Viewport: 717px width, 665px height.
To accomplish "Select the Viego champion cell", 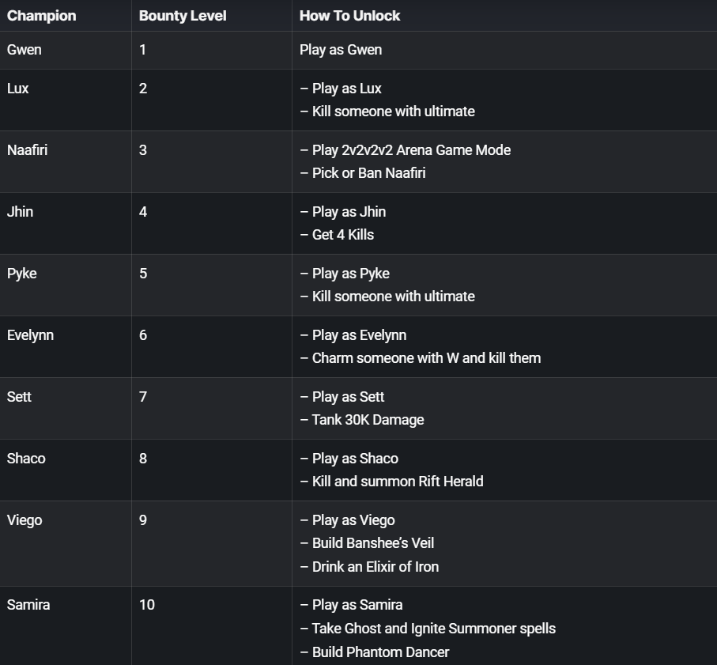I will (x=25, y=520).
